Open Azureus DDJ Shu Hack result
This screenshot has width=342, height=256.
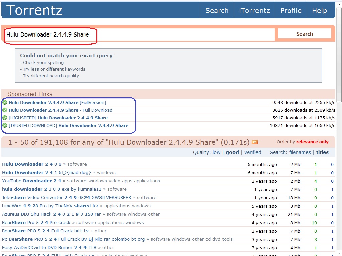[x=51, y=214]
